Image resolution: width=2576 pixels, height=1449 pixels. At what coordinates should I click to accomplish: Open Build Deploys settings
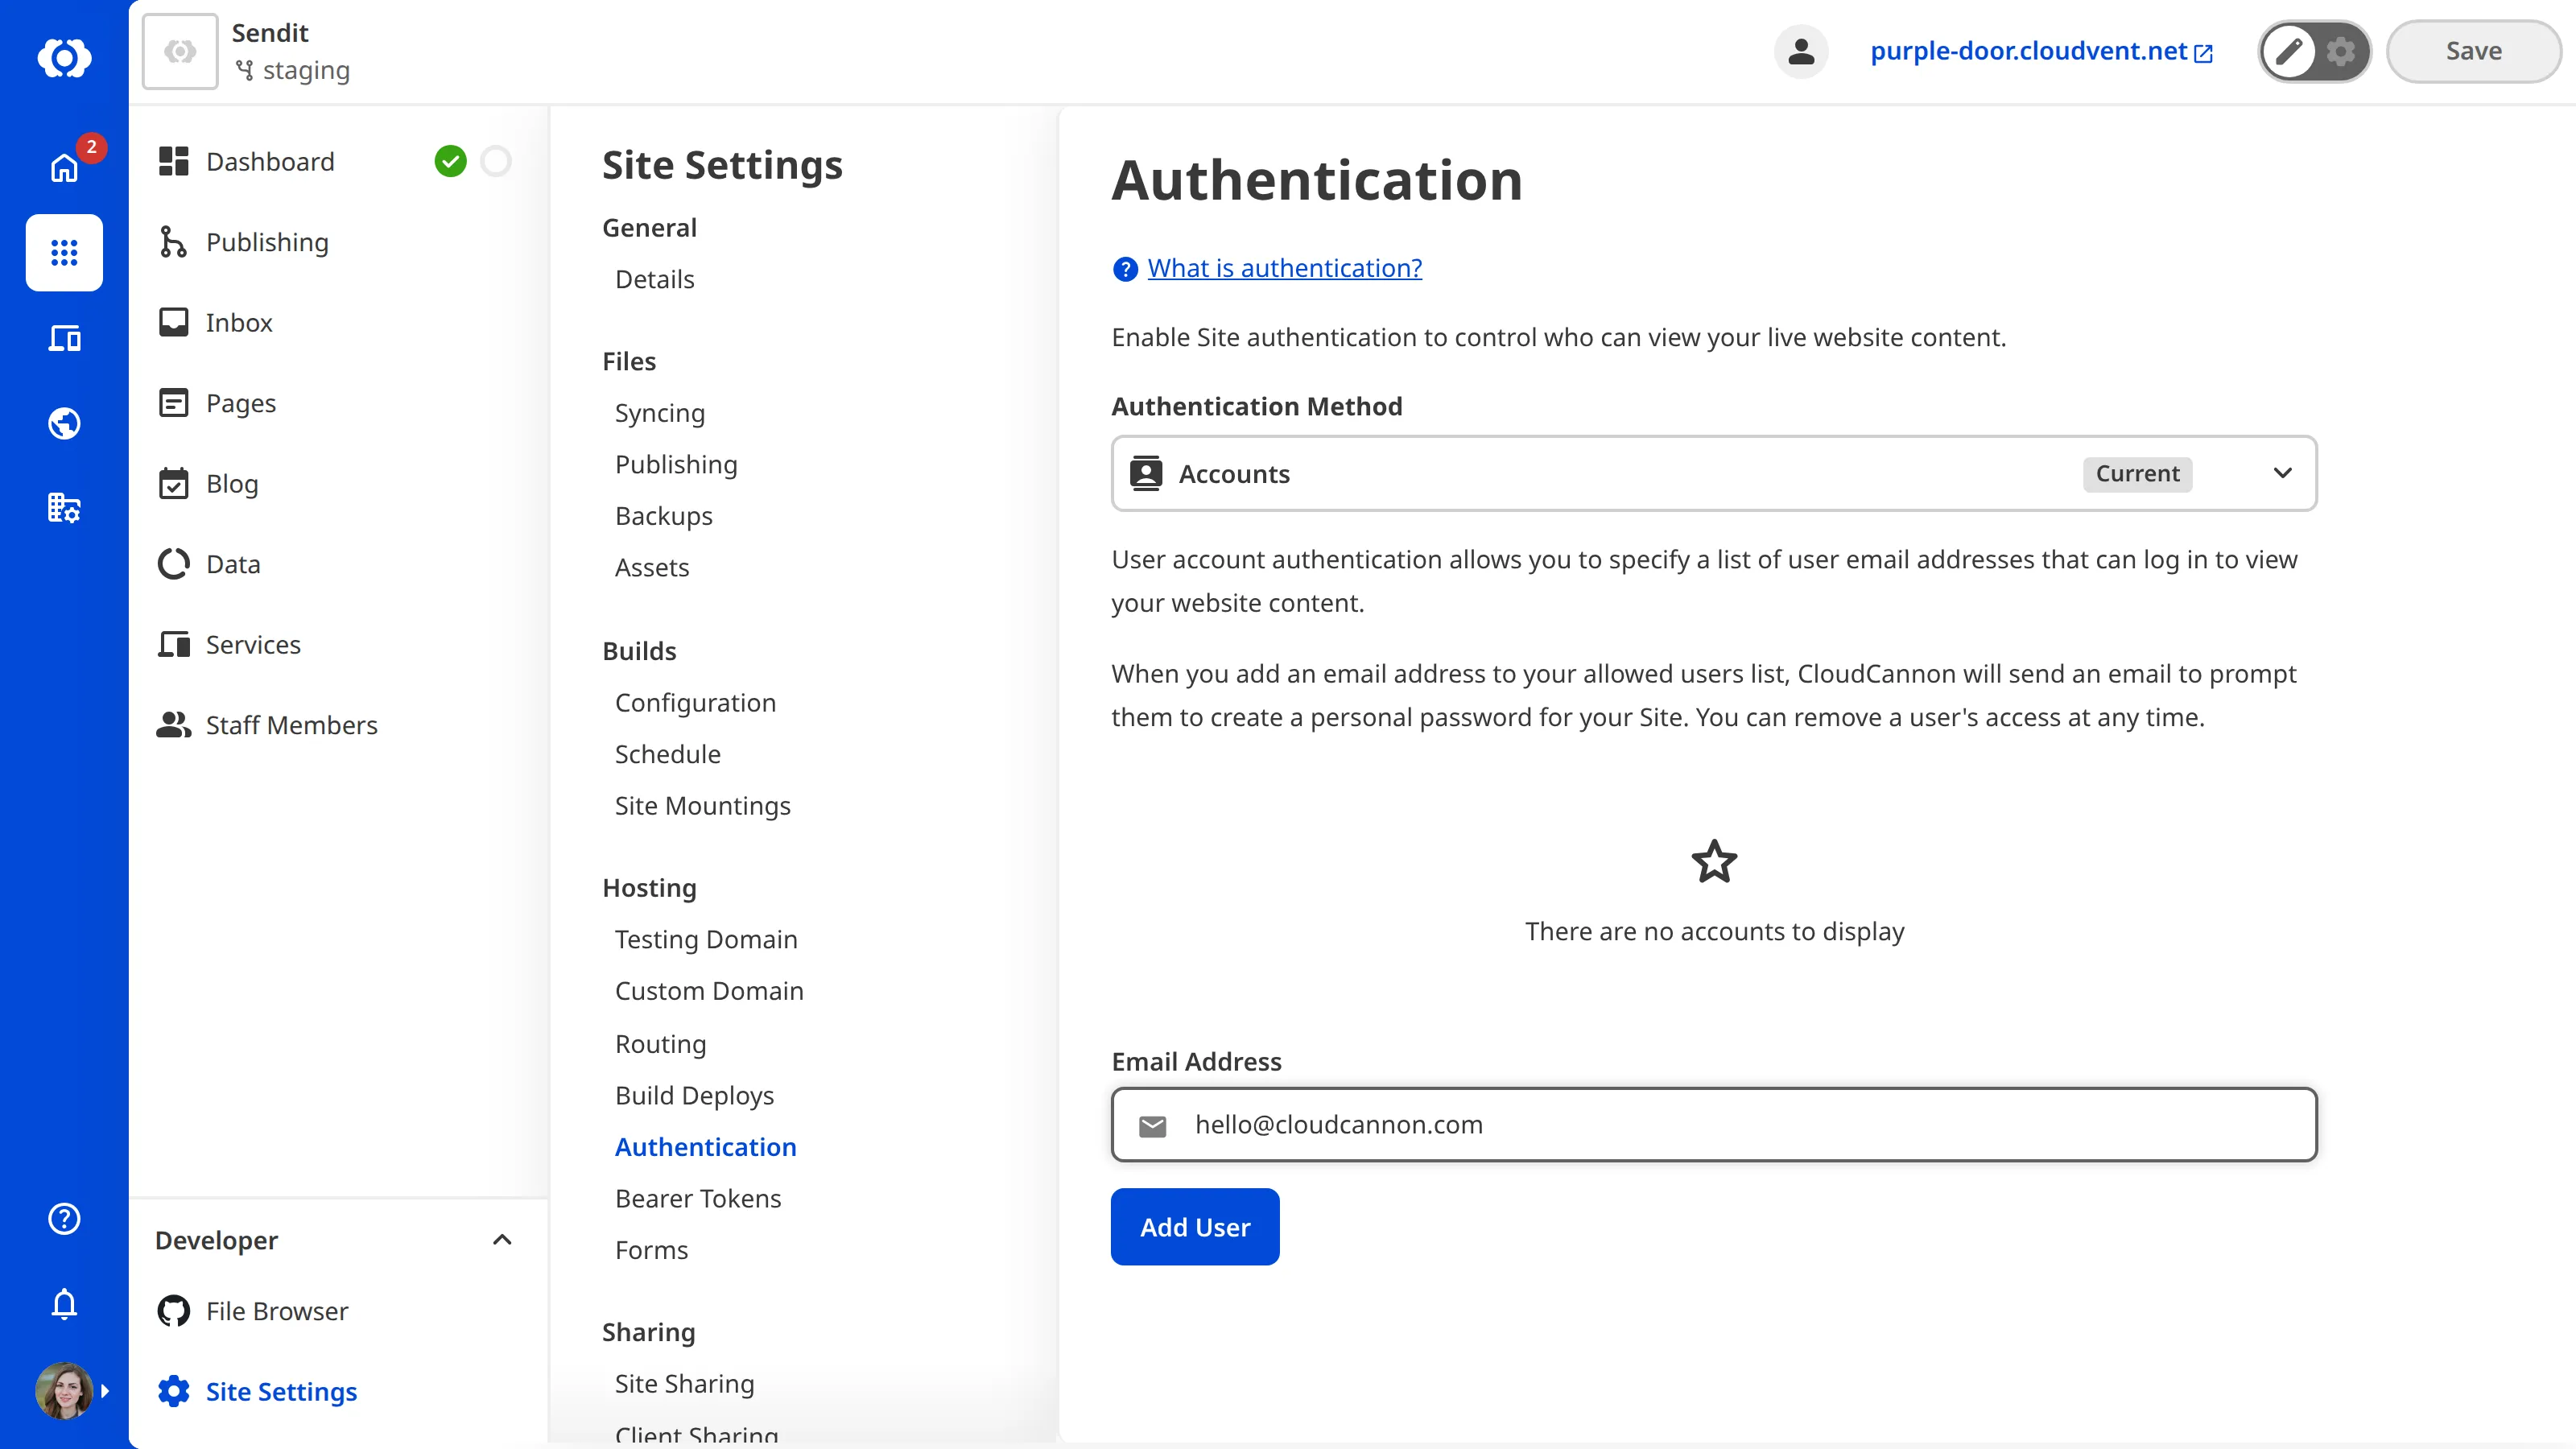click(694, 1095)
